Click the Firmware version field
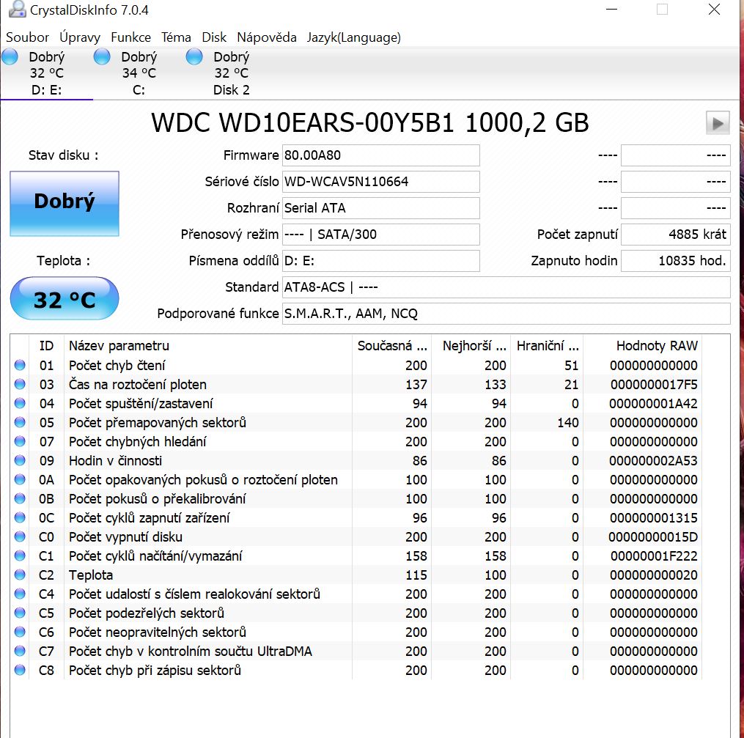744x738 pixels. 380,155
